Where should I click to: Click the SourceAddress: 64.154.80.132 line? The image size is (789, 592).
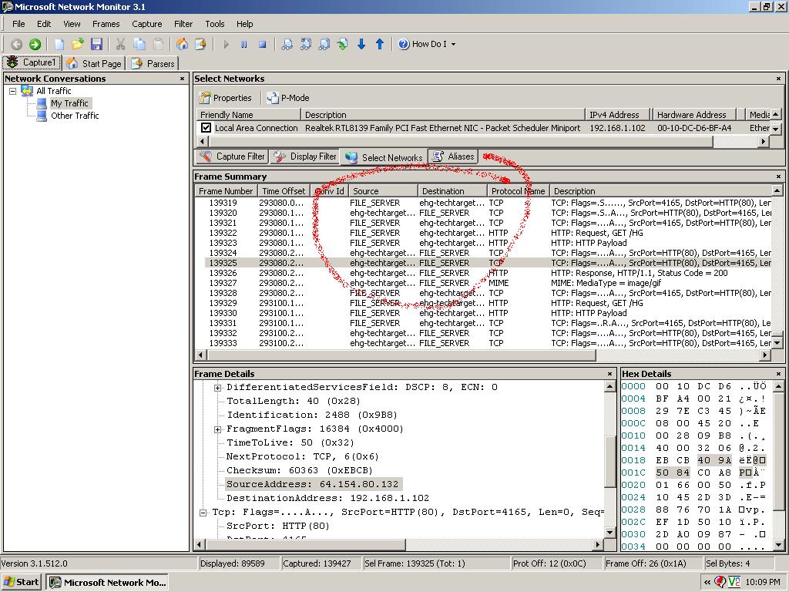tap(313, 484)
